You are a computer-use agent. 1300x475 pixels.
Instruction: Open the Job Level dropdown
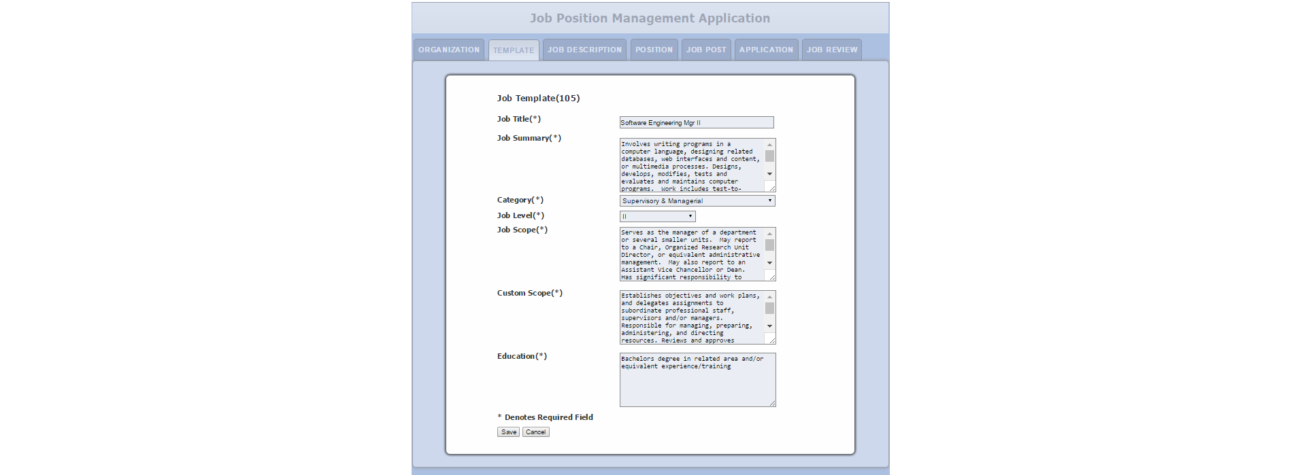coord(658,216)
